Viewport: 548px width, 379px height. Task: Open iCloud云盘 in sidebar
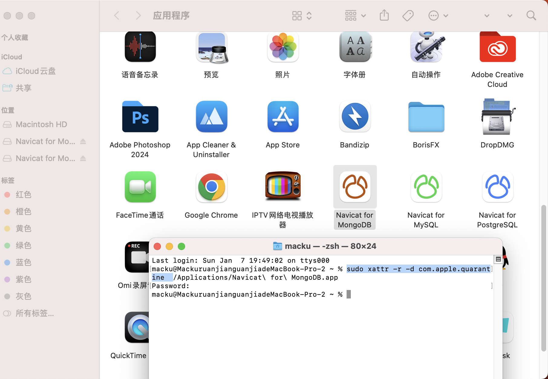click(29, 71)
